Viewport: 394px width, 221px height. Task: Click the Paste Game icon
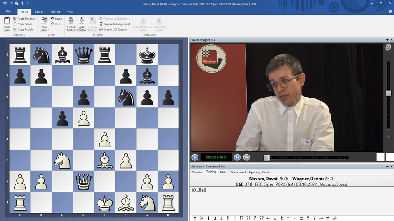point(7,24)
